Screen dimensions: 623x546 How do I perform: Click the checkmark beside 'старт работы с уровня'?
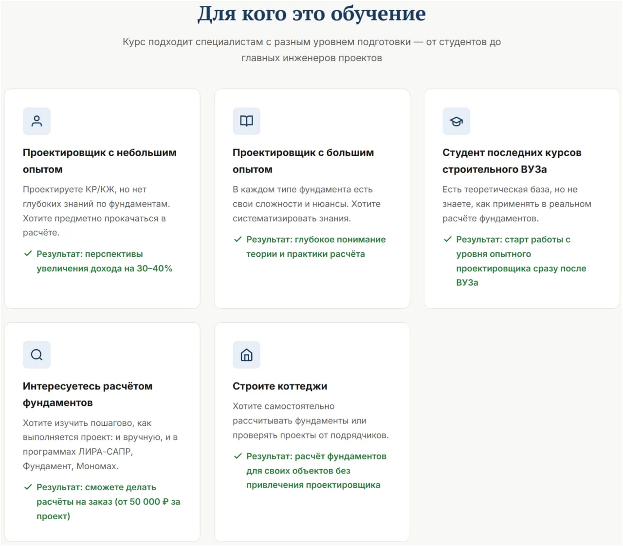point(447,239)
